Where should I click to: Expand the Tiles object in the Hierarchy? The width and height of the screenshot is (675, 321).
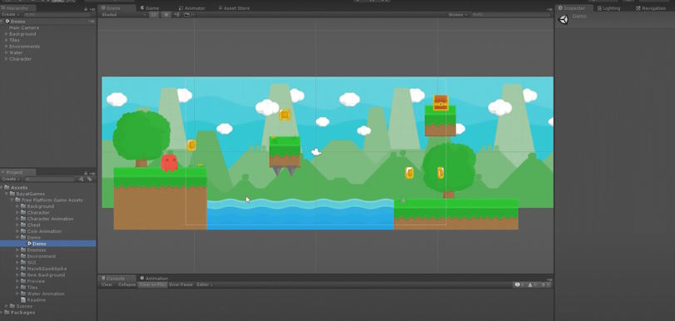tap(6, 40)
